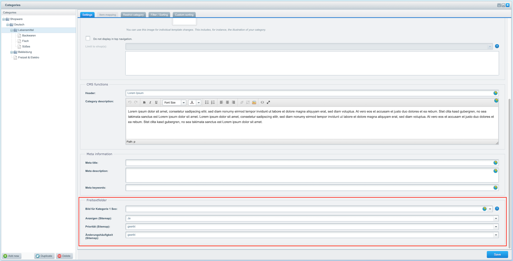Collapse the Deutsch tree node

(8, 25)
